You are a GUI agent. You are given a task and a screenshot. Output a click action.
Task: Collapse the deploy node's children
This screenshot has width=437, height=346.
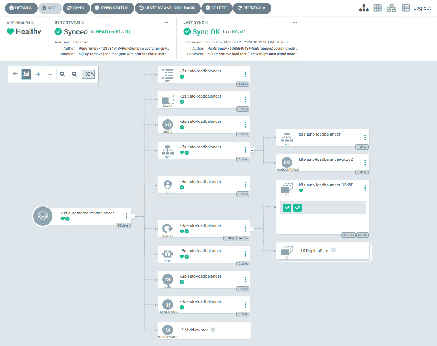click(x=252, y=229)
